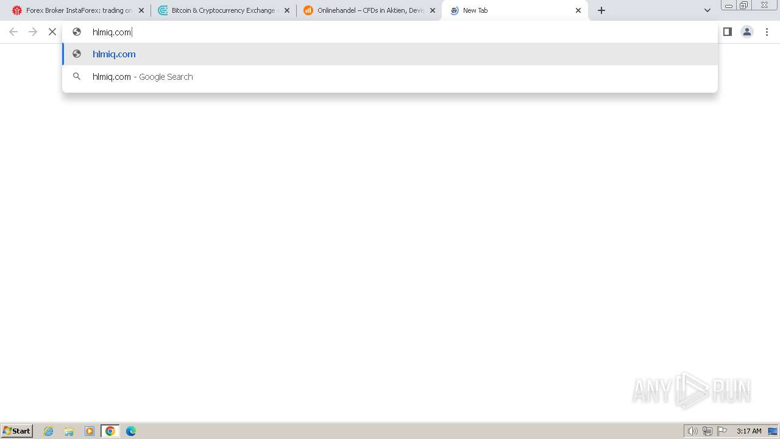780x439 pixels.
Task: Stop loading the page
Action: (52, 32)
